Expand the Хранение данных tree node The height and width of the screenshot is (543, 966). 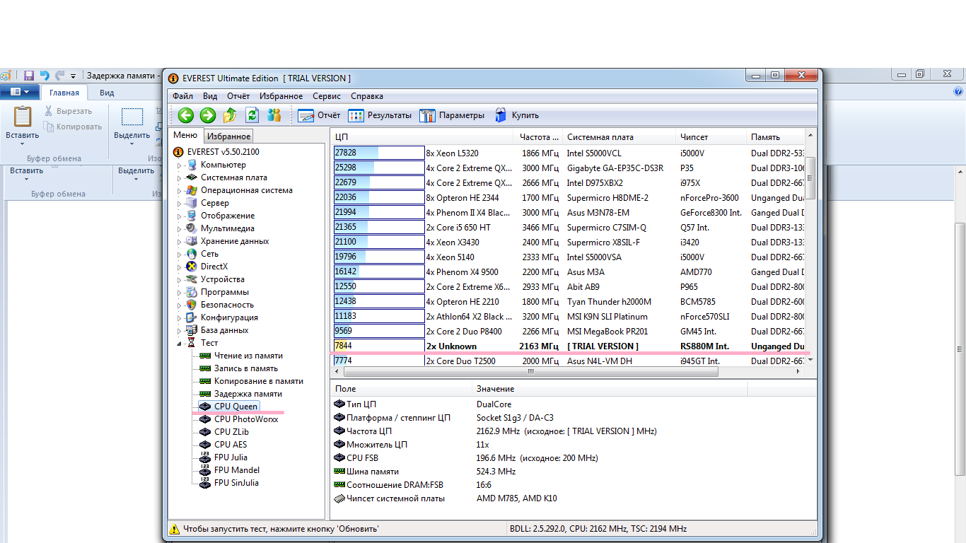point(180,242)
